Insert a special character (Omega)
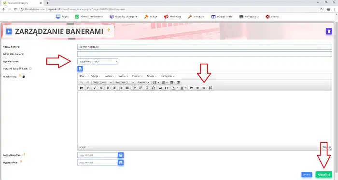This screenshot has width=338, height=180. click(x=153, y=88)
